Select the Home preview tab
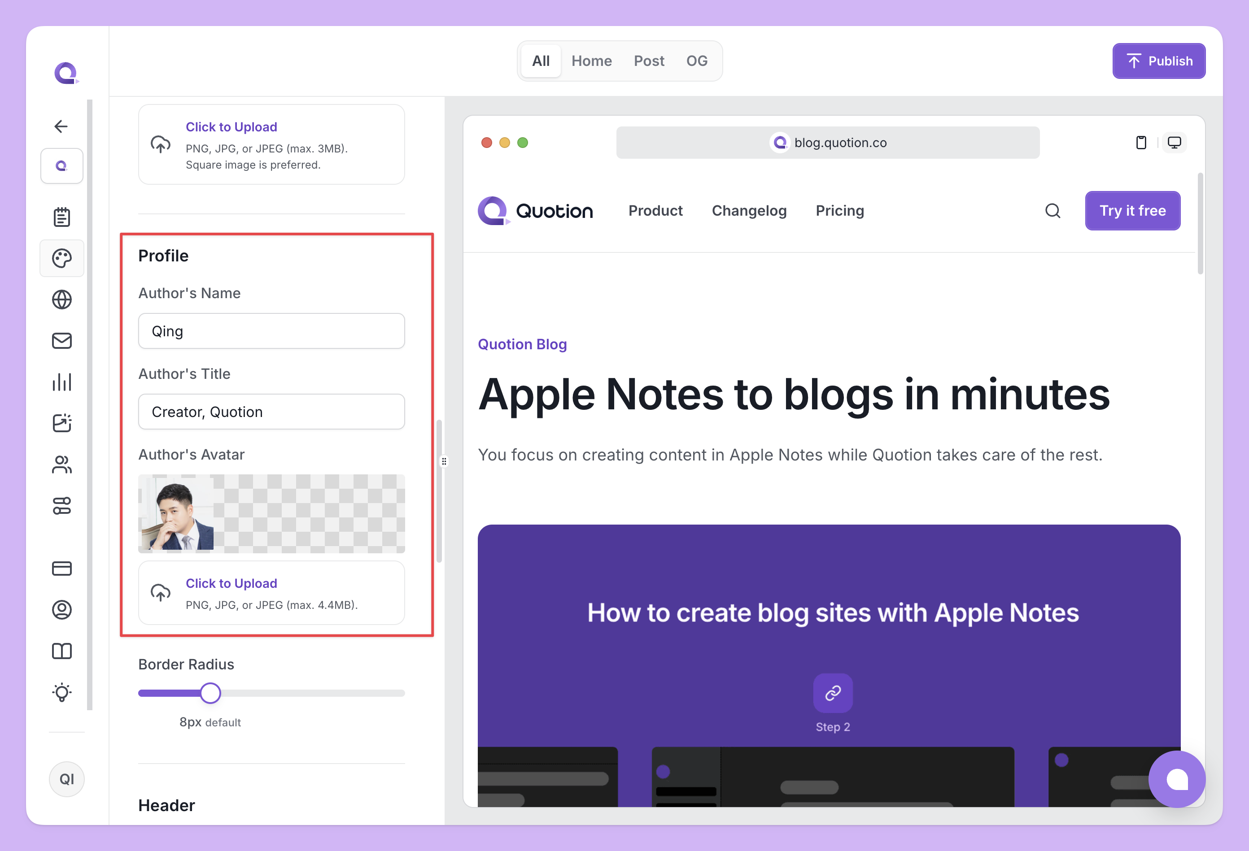The image size is (1249, 851). click(x=591, y=61)
